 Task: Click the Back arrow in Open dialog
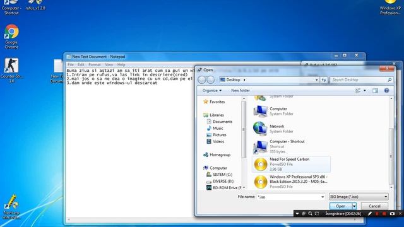(202, 80)
